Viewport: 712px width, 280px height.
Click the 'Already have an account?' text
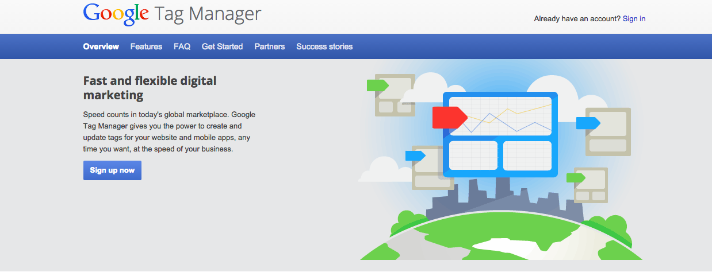[577, 19]
